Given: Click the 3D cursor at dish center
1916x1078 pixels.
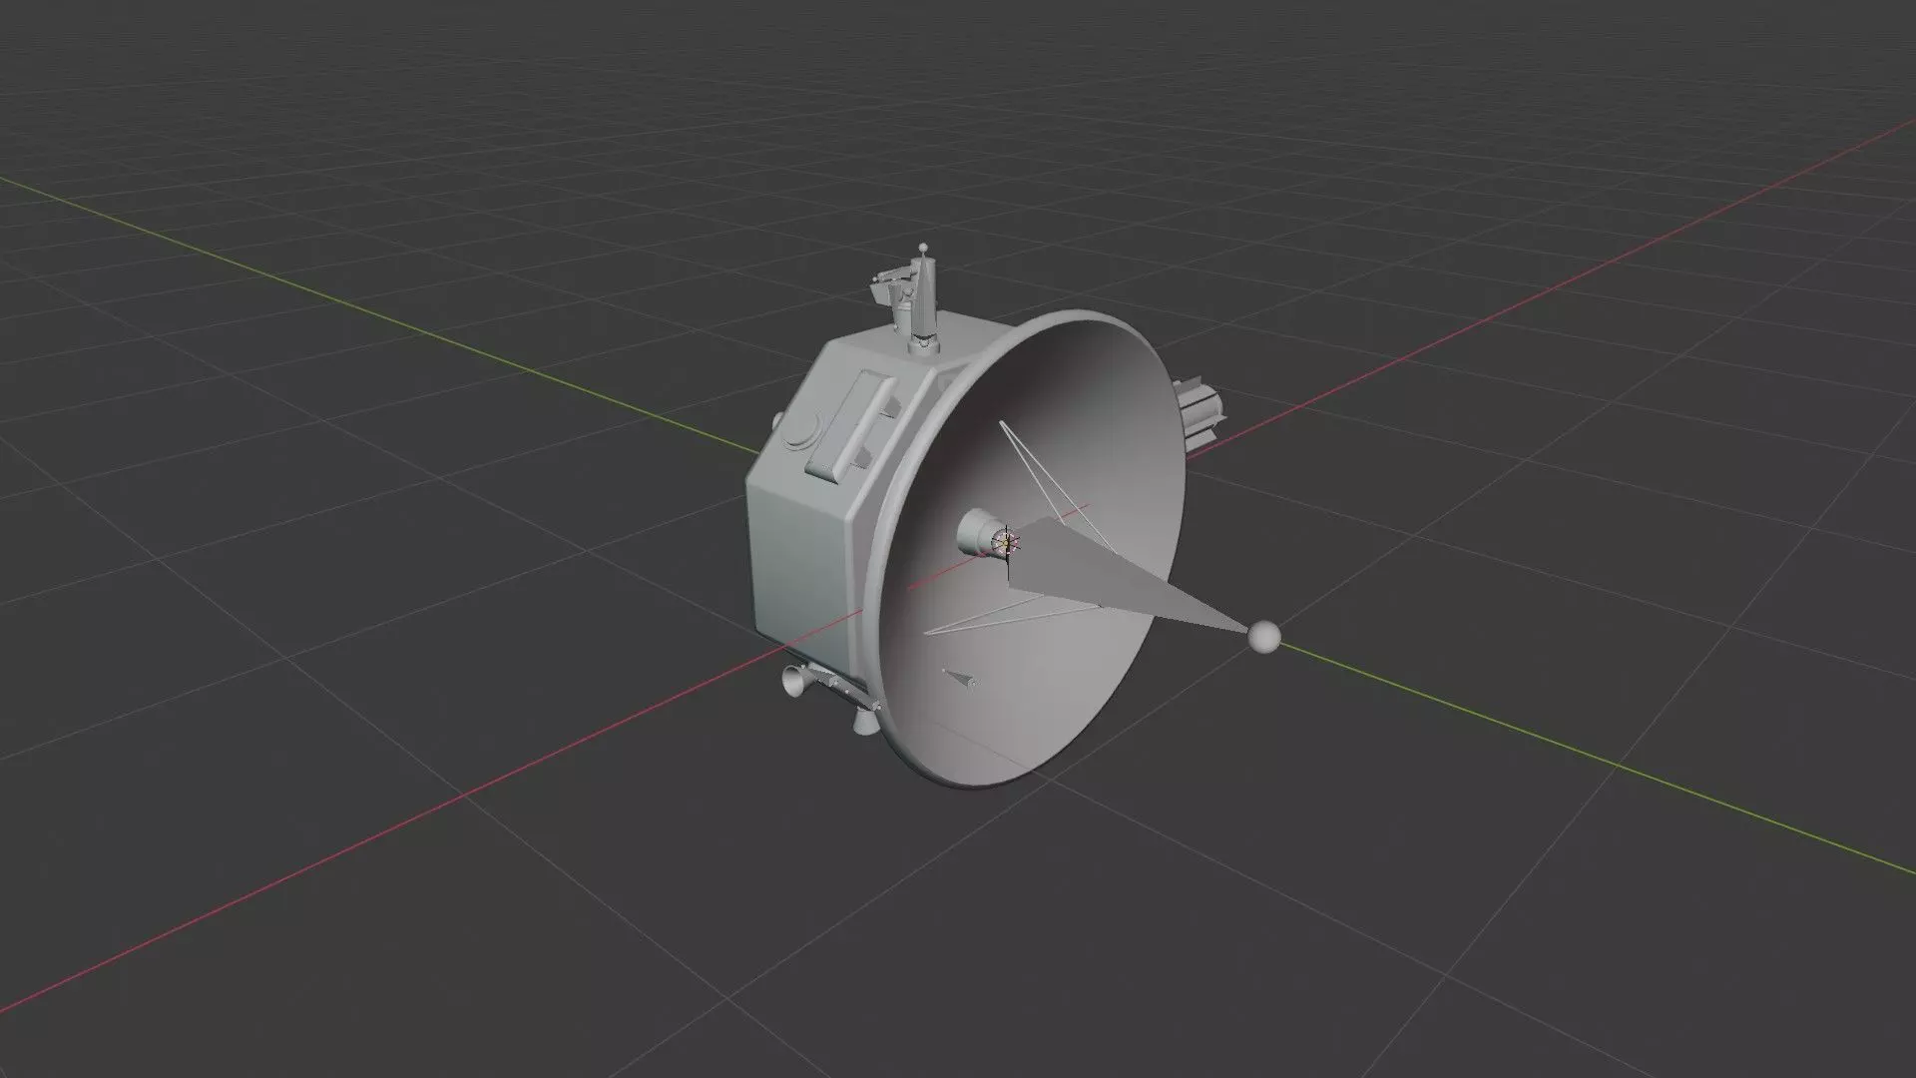Looking at the screenshot, I should pos(1007,543).
